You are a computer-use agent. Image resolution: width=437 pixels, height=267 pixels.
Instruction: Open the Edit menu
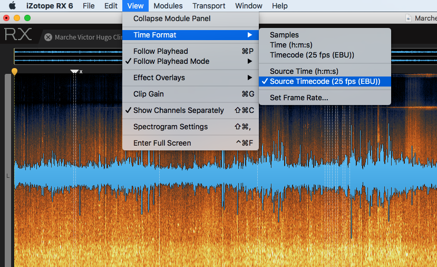[x=111, y=6]
